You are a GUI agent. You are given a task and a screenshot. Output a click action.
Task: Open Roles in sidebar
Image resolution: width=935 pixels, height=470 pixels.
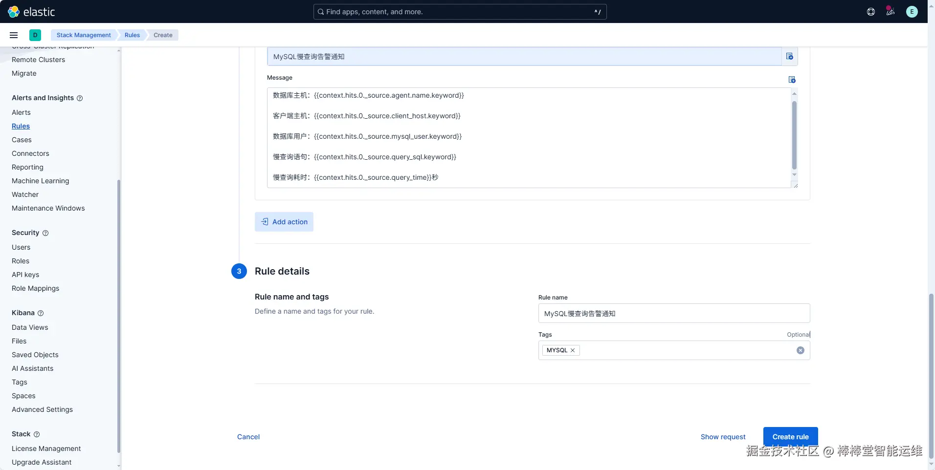pyautogui.click(x=21, y=261)
